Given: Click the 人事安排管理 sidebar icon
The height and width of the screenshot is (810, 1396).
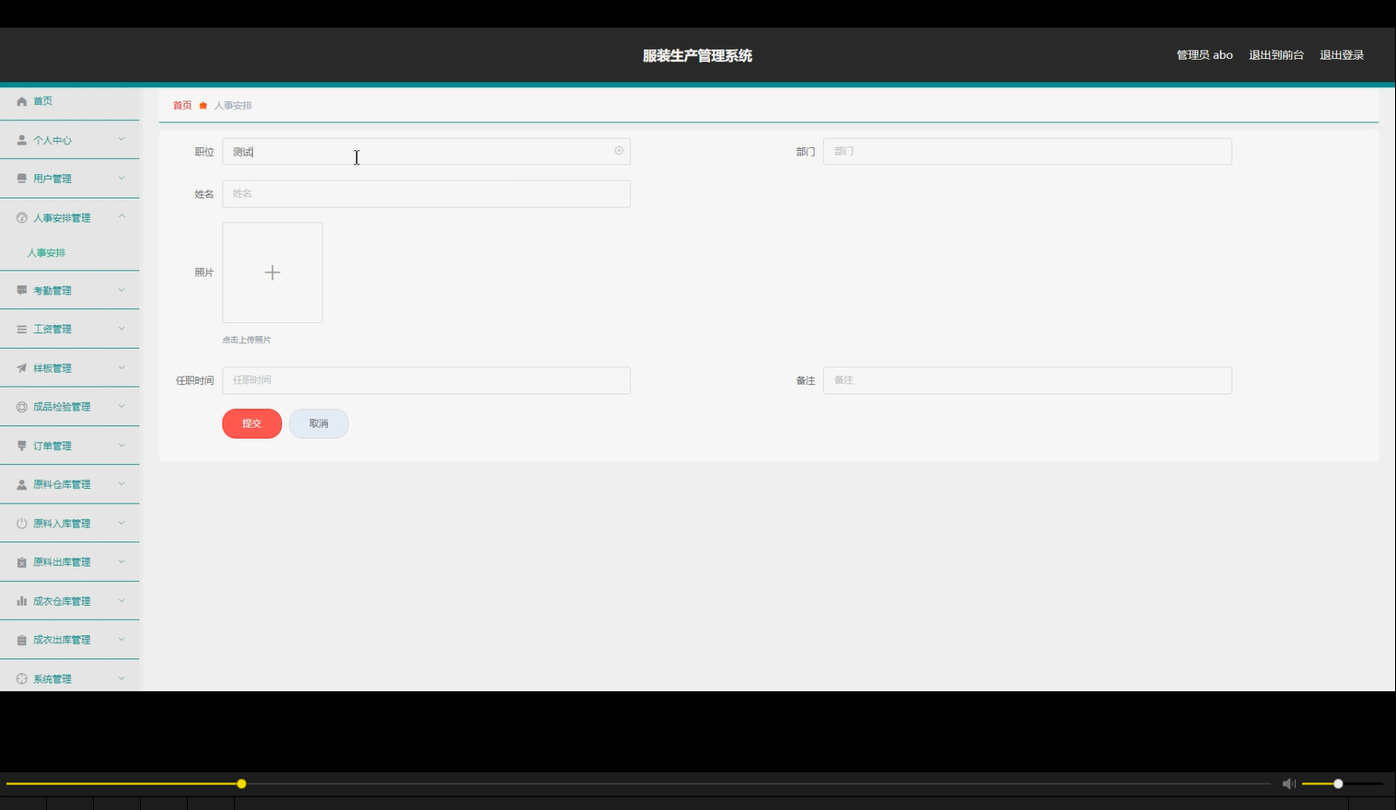Looking at the screenshot, I should 22,218.
